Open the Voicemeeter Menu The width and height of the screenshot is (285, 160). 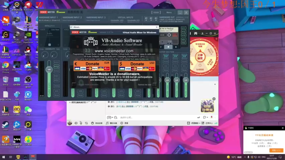169,12
